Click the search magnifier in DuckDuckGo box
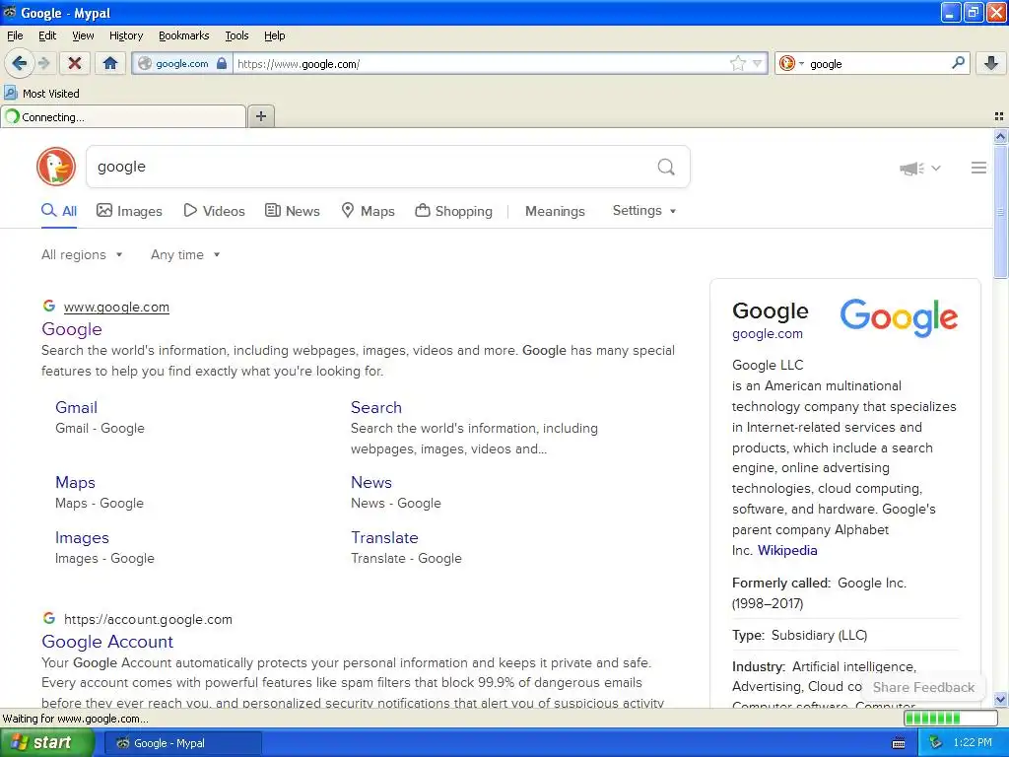1009x757 pixels. (x=666, y=168)
